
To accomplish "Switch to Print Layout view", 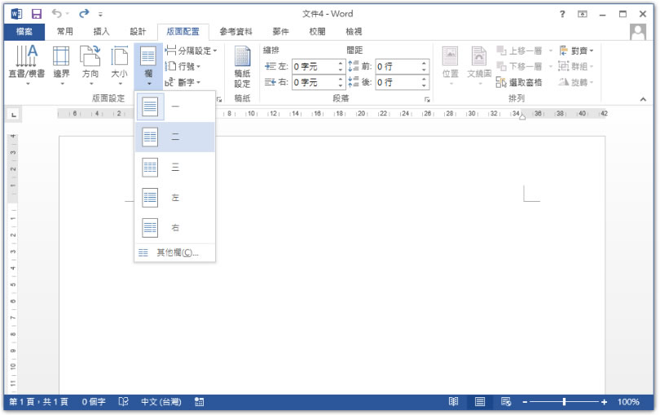I will (x=479, y=402).
